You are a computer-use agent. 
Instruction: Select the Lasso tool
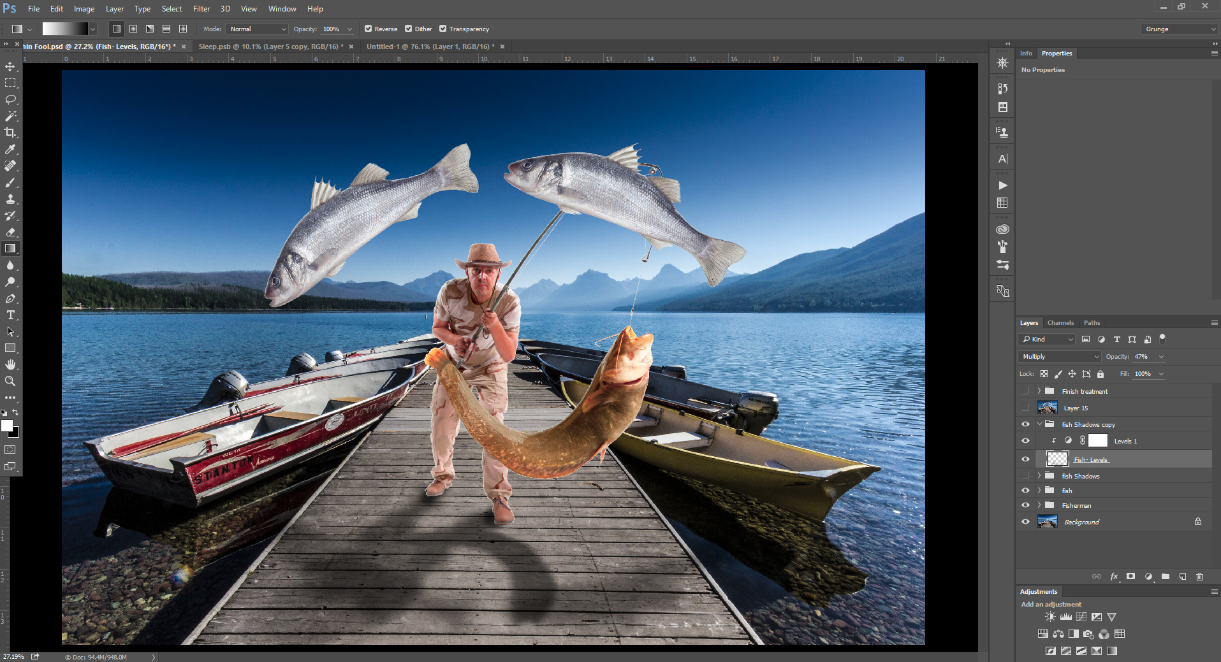[10, 99]
